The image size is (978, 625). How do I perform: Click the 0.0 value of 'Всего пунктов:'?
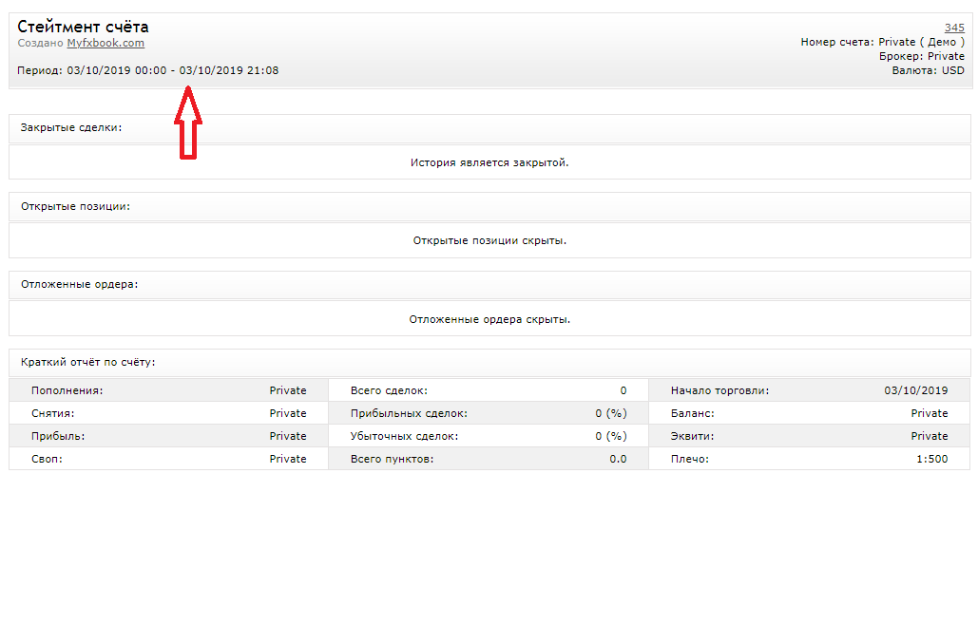click(618, 459)
